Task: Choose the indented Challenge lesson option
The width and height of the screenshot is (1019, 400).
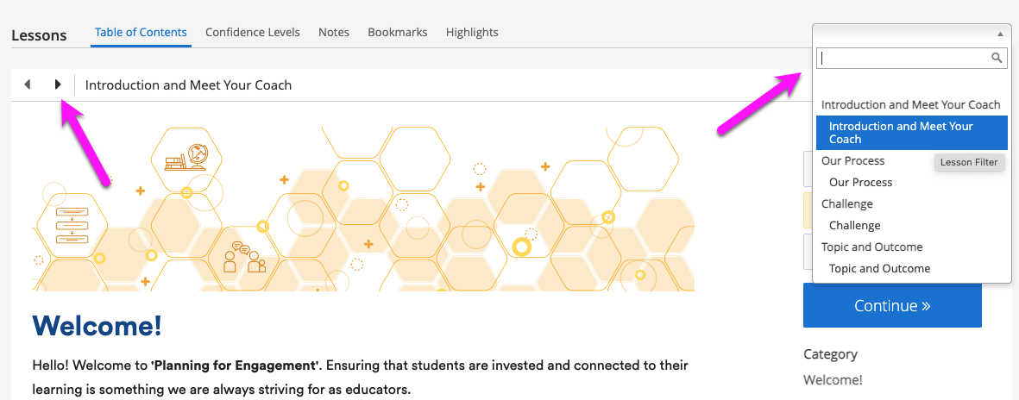Action: click(854, 225)
